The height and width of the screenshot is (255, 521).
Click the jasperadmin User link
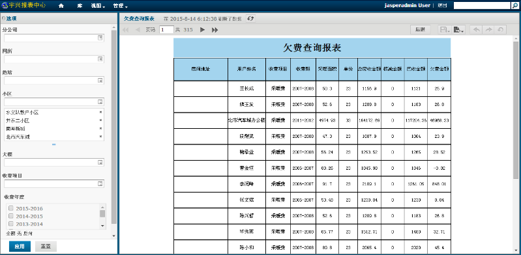408,6
